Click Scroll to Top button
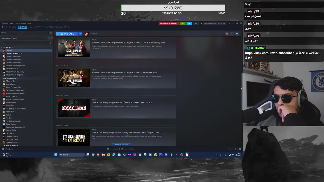The width and height of the screenshot is (324, 182). click(x=121, y=145)
